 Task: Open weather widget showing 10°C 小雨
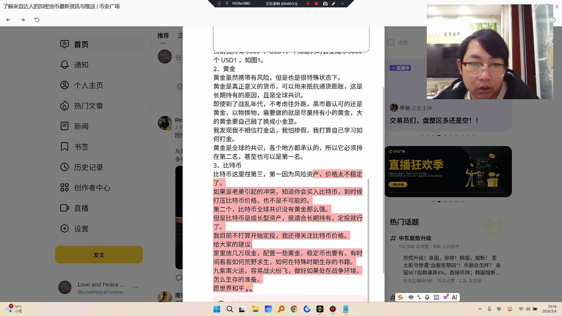pyautogui.click(x=14, y=309)
